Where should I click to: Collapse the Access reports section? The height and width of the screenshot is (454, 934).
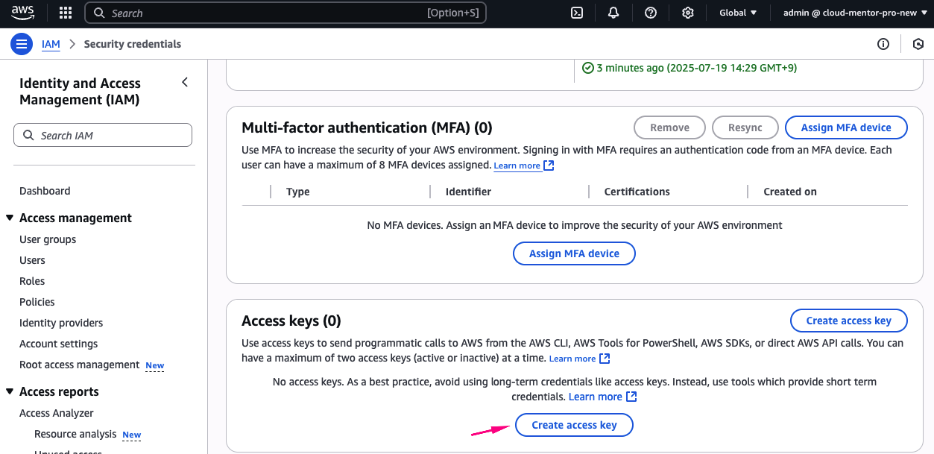pyautogui.click(x=10, y=391)
